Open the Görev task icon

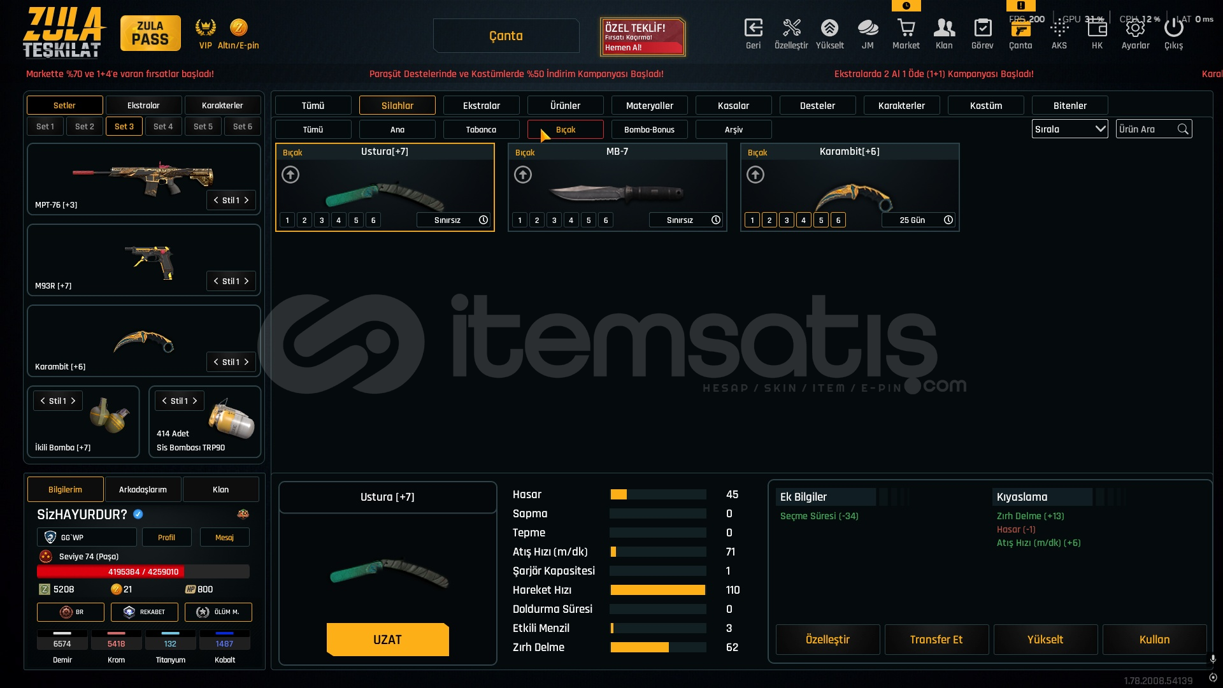point(982,28)
